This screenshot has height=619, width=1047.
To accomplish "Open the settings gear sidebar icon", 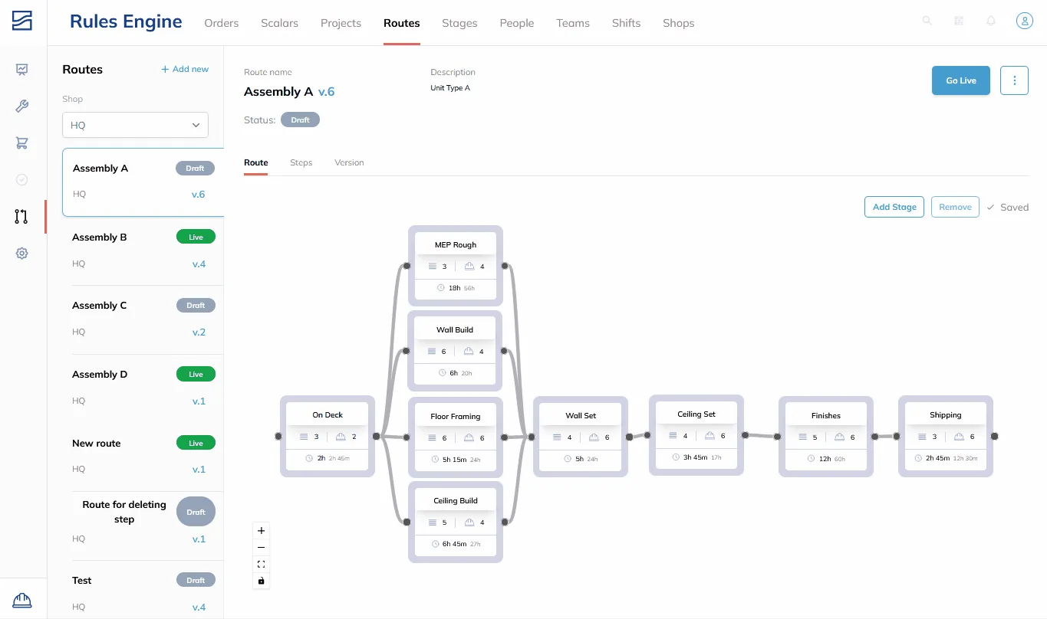I will (x=22, y=253).
